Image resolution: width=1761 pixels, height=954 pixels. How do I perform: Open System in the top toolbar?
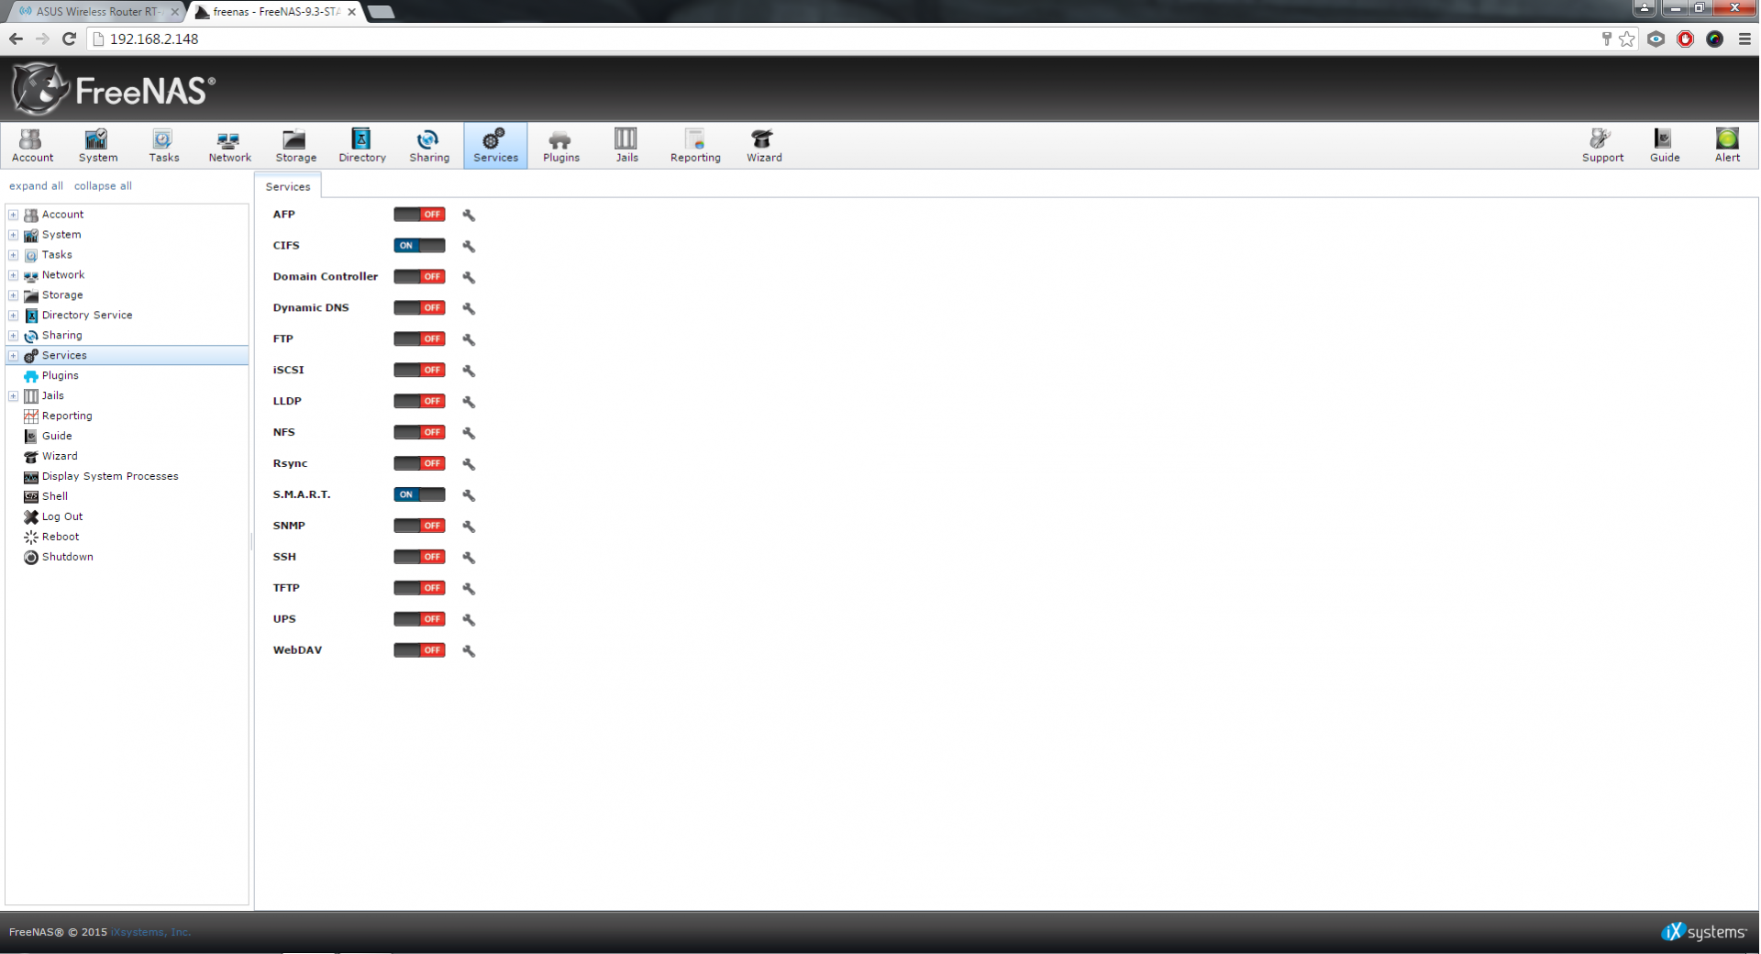tap(97, 146)
